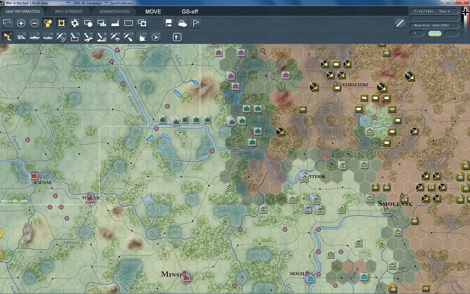
Task: Open the ADMINISTRATION tab
Action: click(x=114, y=11)
